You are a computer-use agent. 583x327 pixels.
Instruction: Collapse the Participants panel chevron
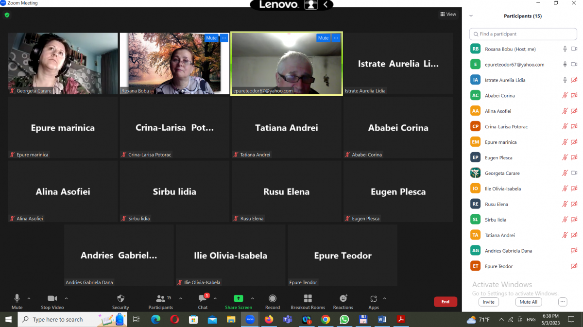pos(471,16)
